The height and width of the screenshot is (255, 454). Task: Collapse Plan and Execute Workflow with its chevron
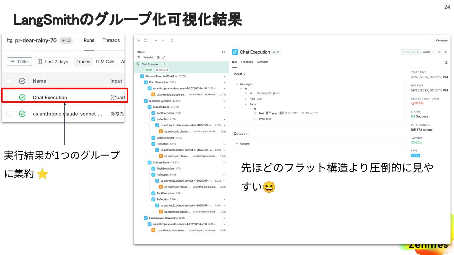224,76
